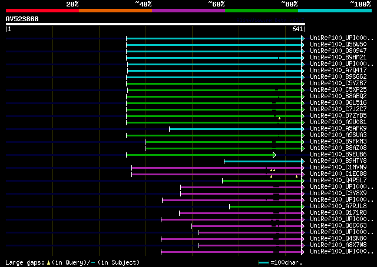Click the UniRef100_B8AZ08 hit label
This screenshot has width=377, height=267.
pyautogui.click(x=338, y=148)
